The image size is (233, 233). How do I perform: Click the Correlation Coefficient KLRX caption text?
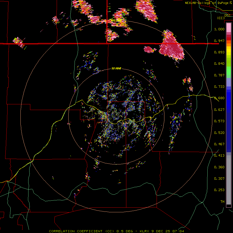tap(116, 231)
